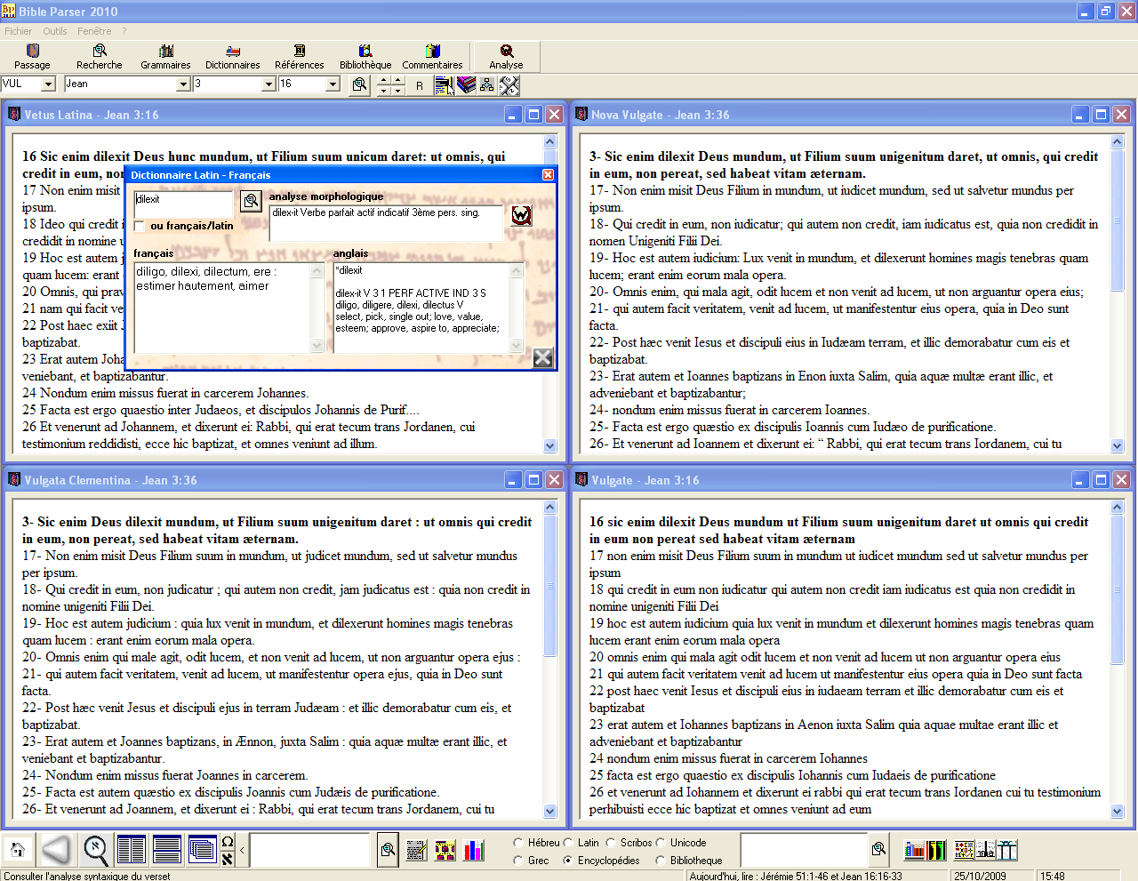Open the Fenêtre menu
Viewport: 1138px width, 881px height.
[x=94, y=31]
